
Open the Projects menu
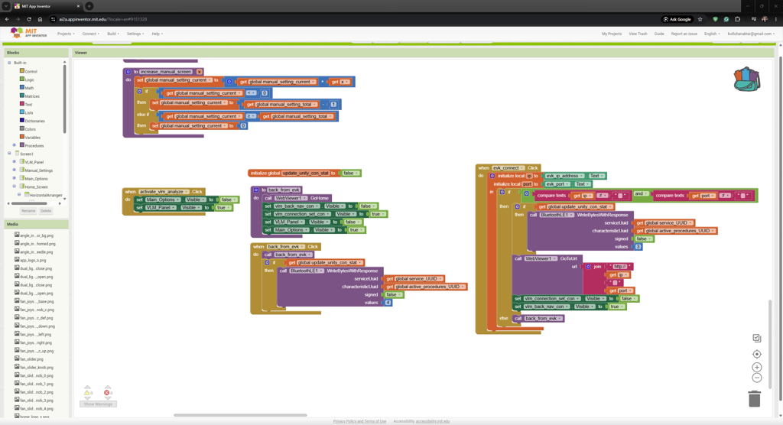[x=66, y=34]
